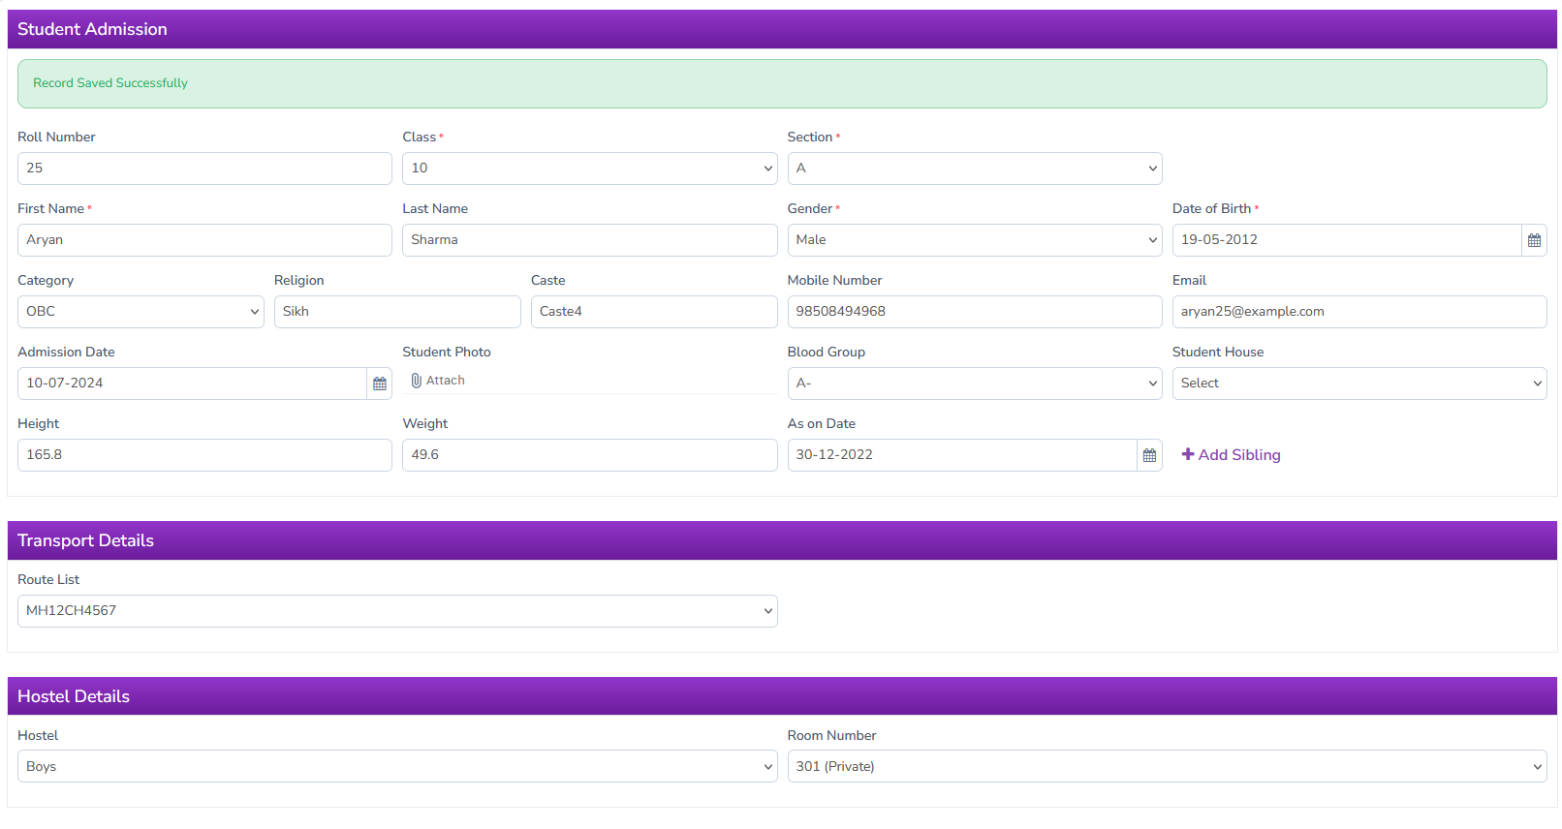Screen dimensions: 1562x829
Task: Open the Gender dropdown
Action: click(x=974, y=240)
